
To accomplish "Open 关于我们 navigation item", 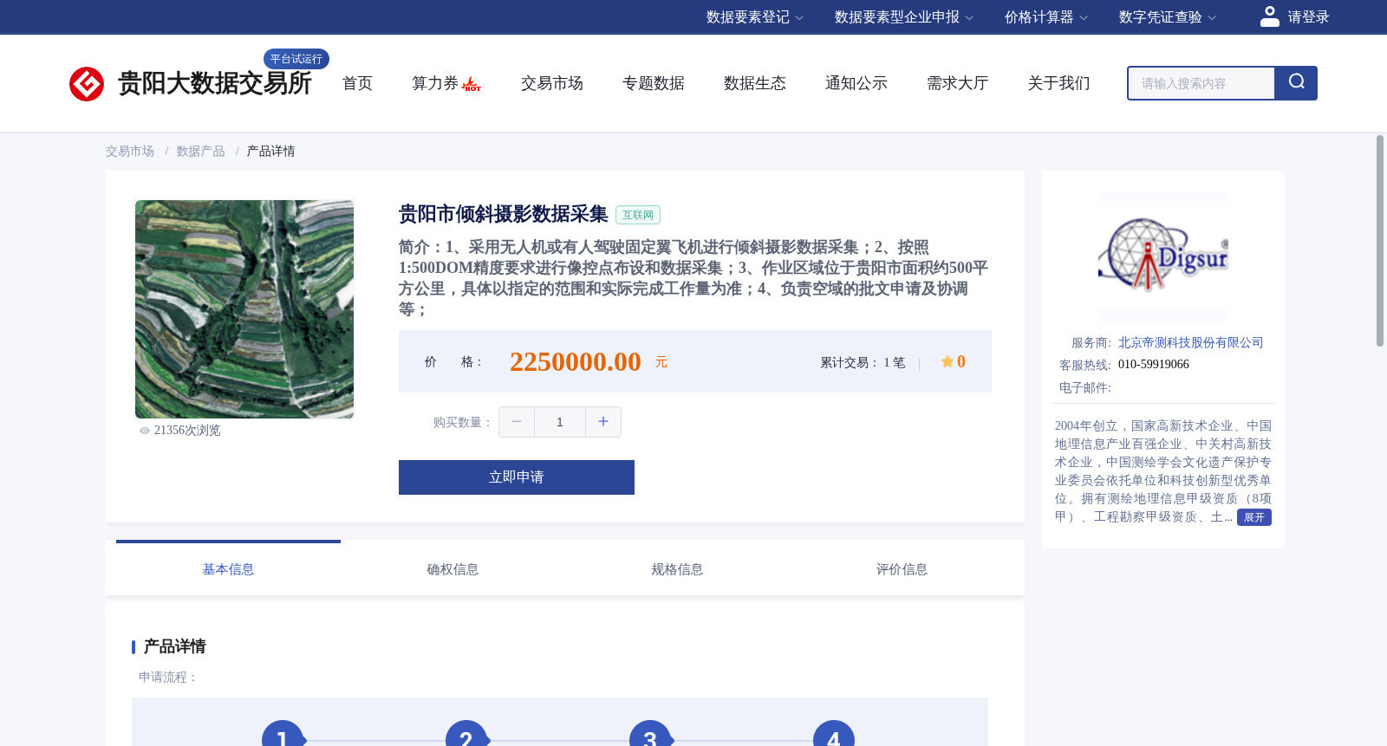I will click(x=1059, y=83).
